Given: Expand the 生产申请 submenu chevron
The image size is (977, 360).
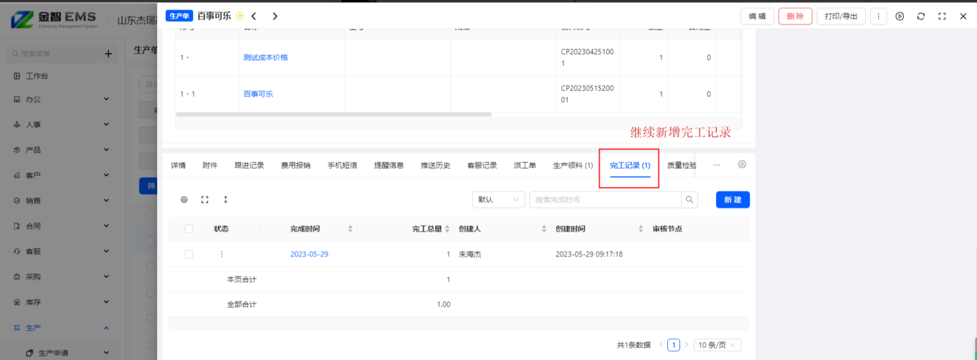Looking at the screenshot, I should click(106, 352).
